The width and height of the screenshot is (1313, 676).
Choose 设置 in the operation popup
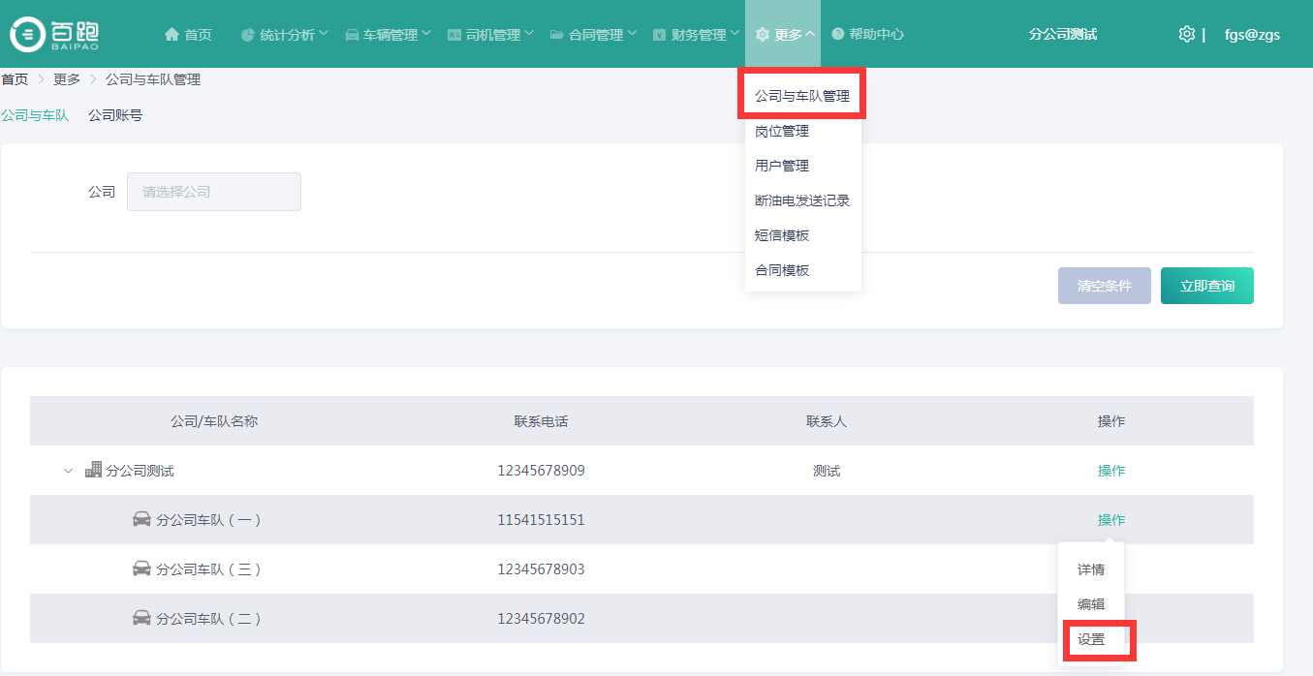pyautogui.click(x=1091, y=639)
